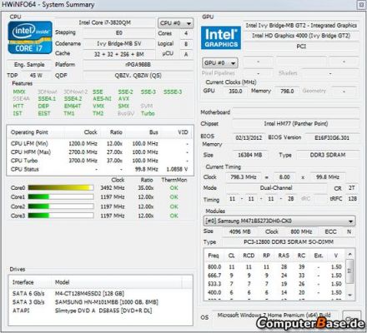This screenshot has height=333, width=367.
Task: Open the GPU #0 selector dropdown
Action: tap(220, 63)
